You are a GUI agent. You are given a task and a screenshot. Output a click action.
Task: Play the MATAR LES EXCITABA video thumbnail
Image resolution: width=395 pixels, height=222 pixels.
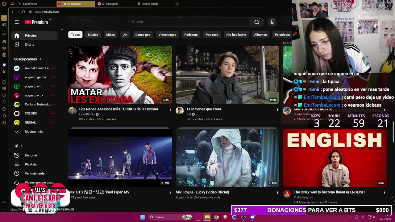(x=120, y=75)
